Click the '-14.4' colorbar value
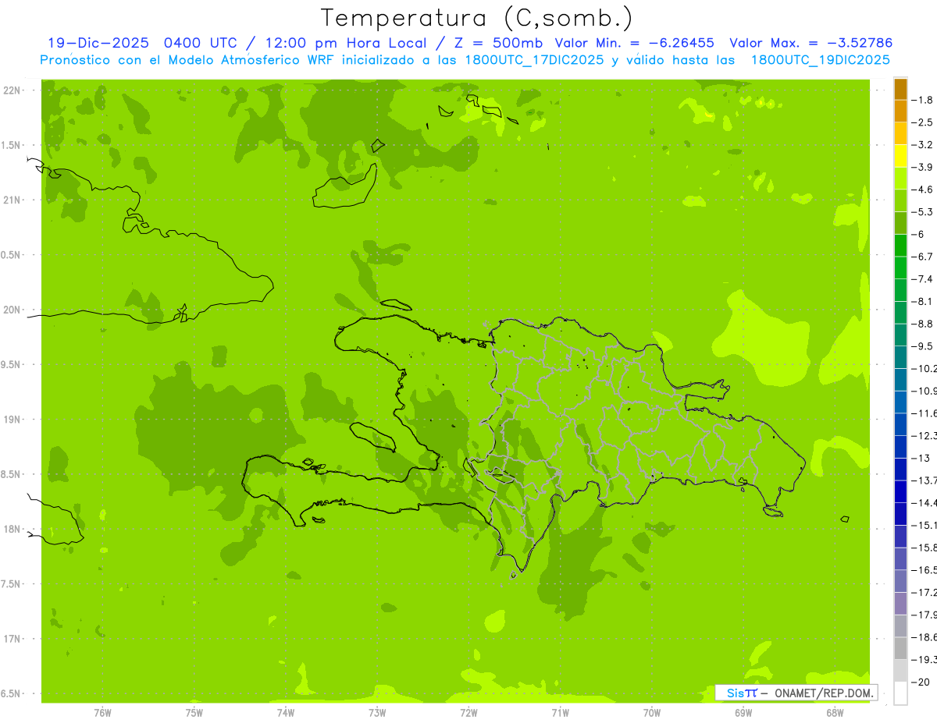 click(924, 502)
